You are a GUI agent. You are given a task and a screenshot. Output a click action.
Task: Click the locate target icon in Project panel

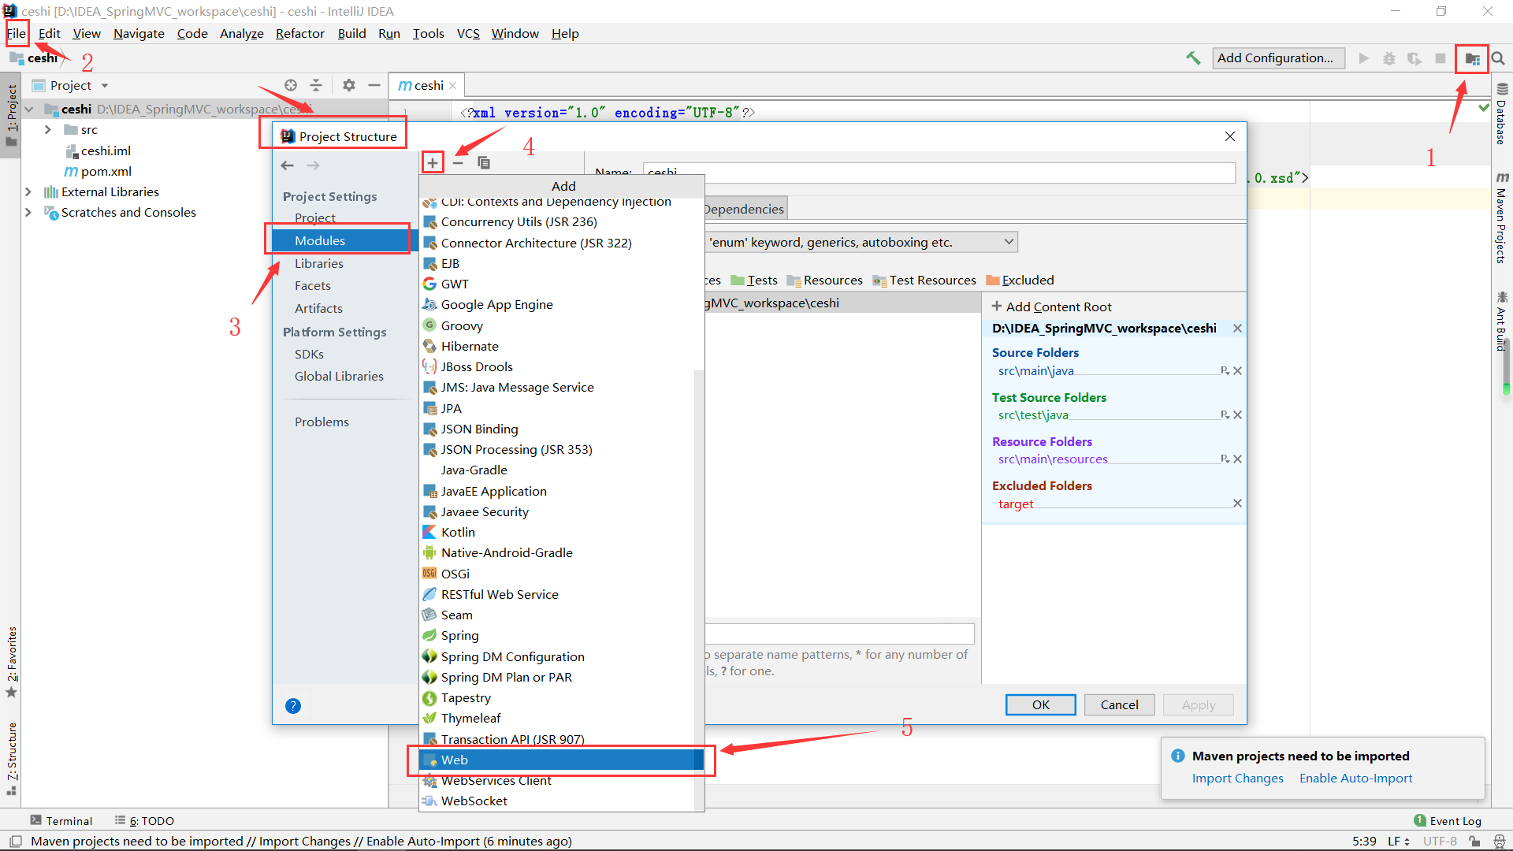[291, 85]
